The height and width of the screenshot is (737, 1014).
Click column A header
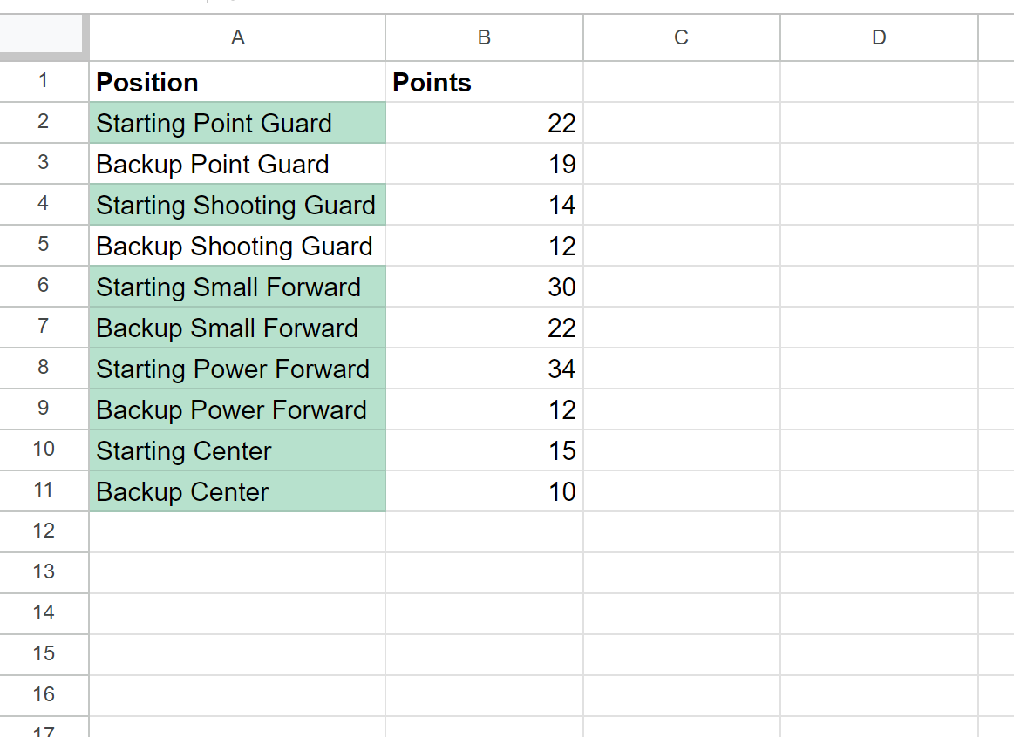(x=237, y=37)
